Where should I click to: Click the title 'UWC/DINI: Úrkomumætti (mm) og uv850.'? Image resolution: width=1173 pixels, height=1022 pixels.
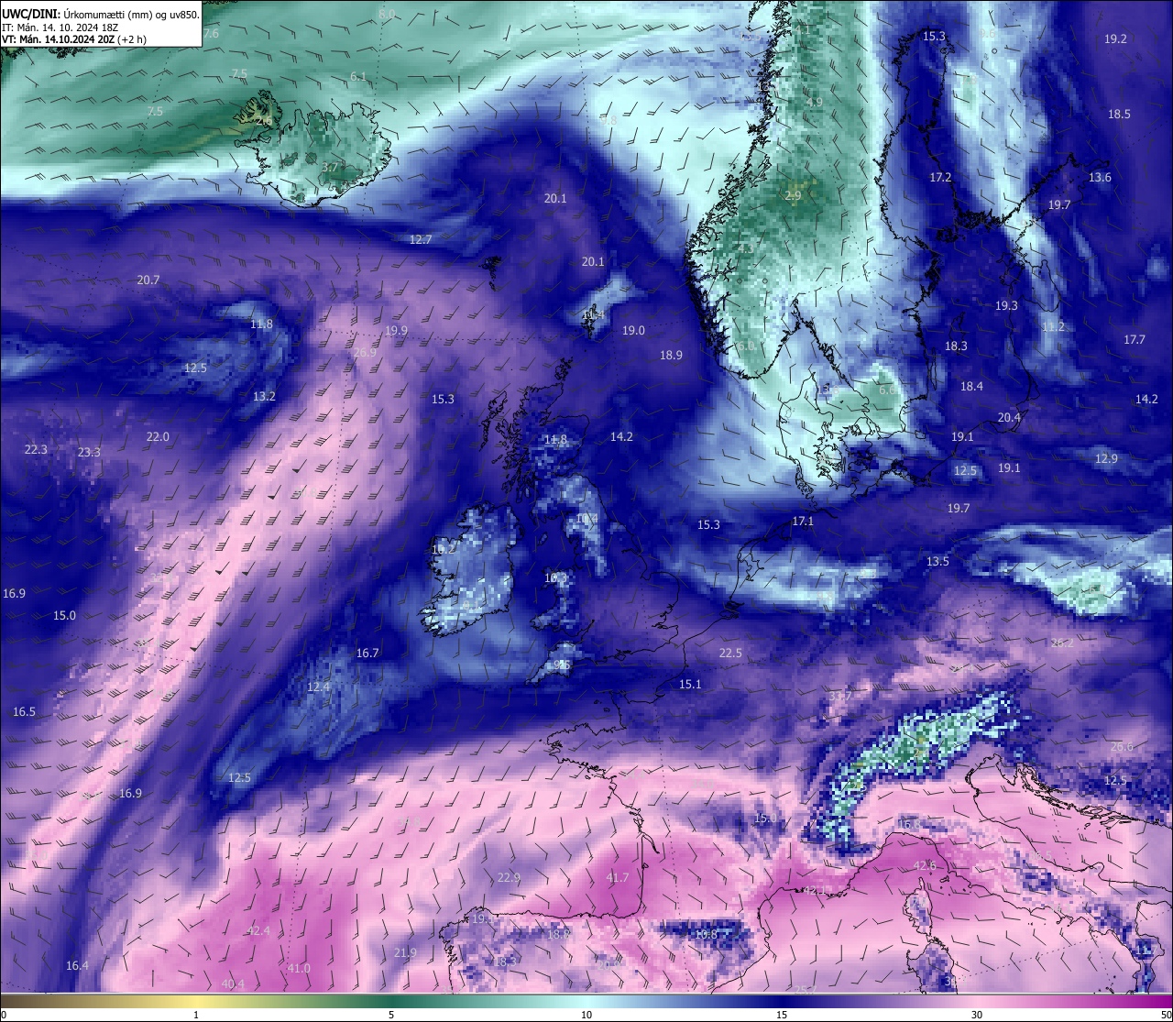point(100,14)
